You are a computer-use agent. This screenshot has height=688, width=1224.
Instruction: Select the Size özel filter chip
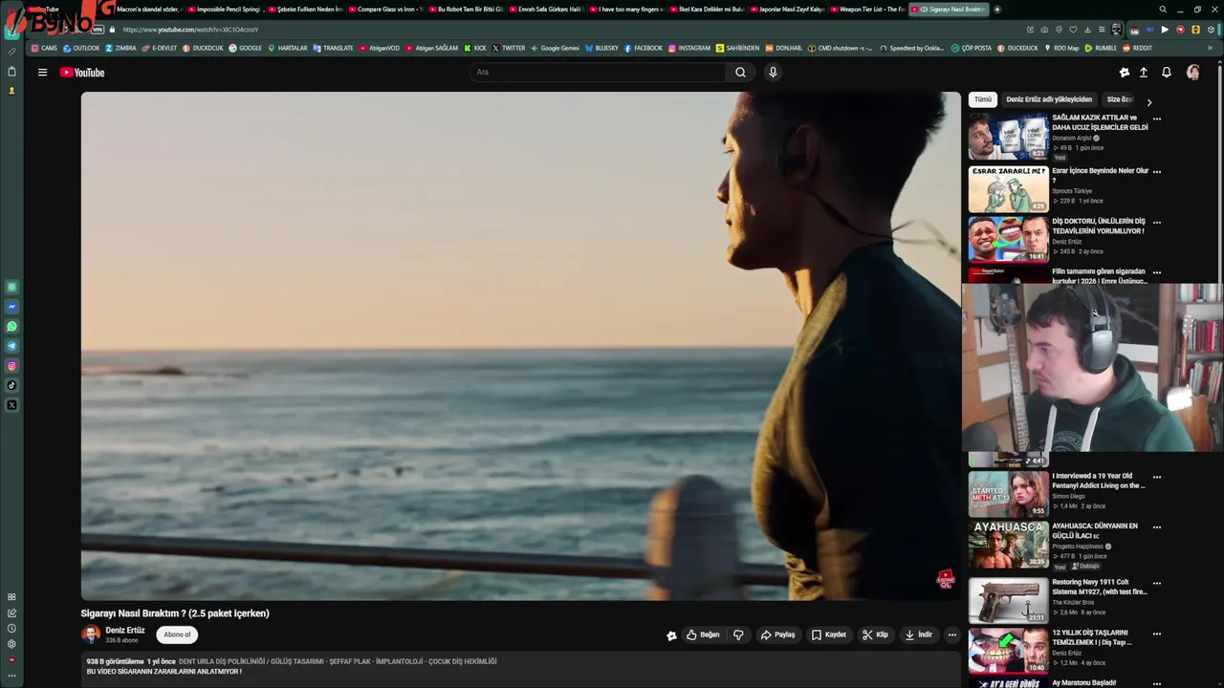1119,99
